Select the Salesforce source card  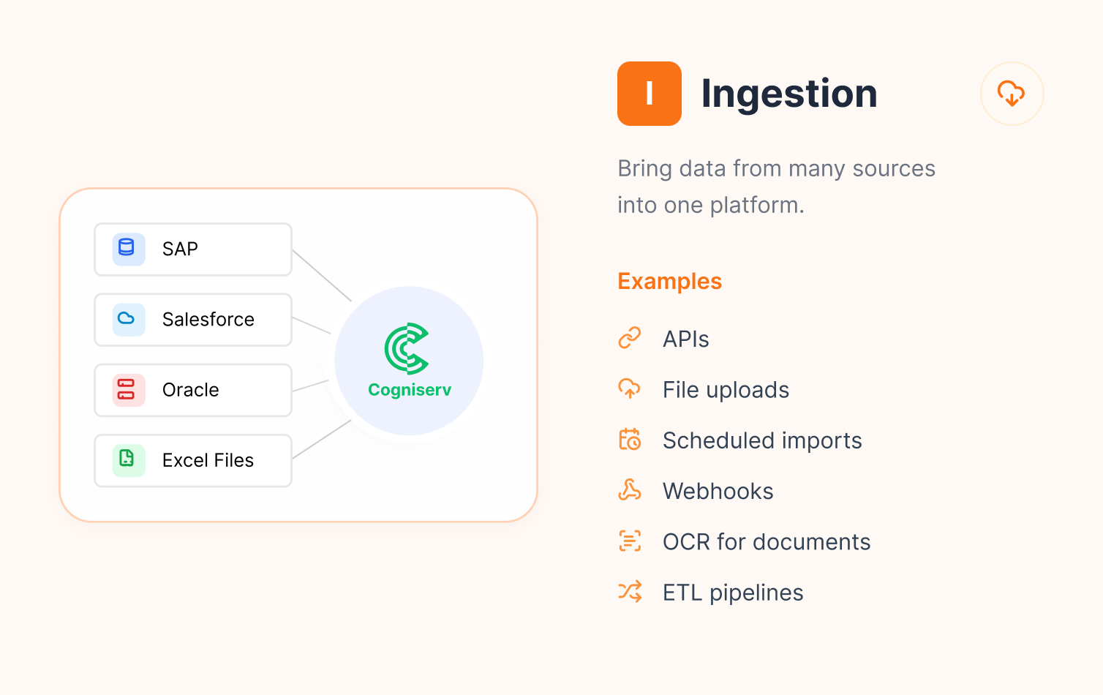click(193, 320)
